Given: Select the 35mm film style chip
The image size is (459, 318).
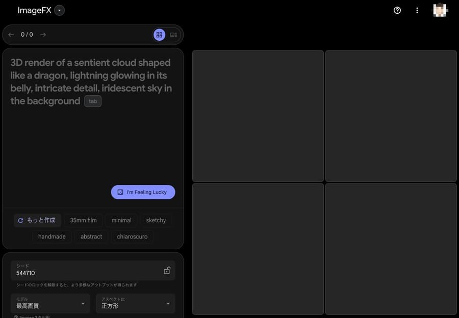Looking at the screenshot, I should [x=83, y=220].
